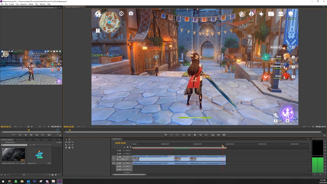Switch to the Media Browser tab
This screenshot has width=327, height=184.
pos(20,140)
